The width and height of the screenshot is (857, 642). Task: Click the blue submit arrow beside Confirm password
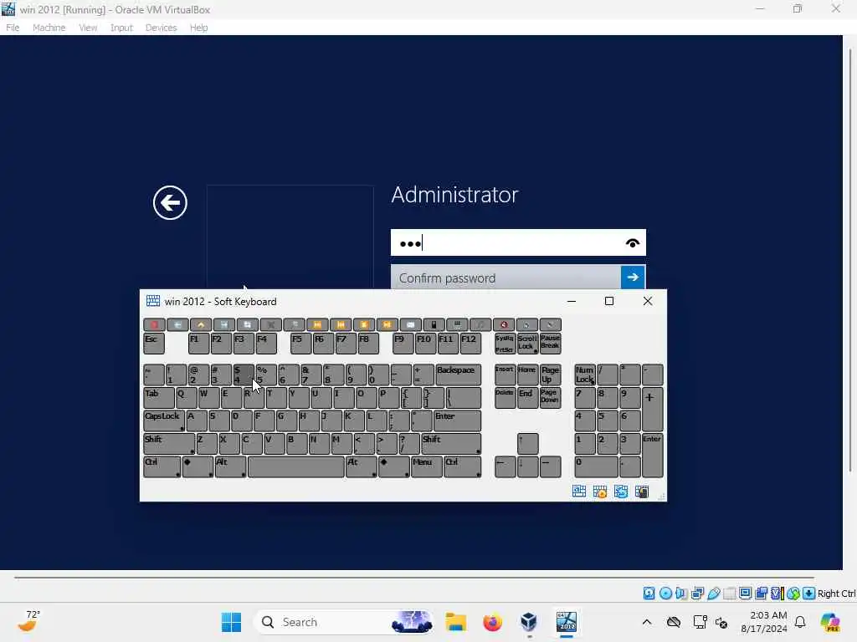[633, 278]
